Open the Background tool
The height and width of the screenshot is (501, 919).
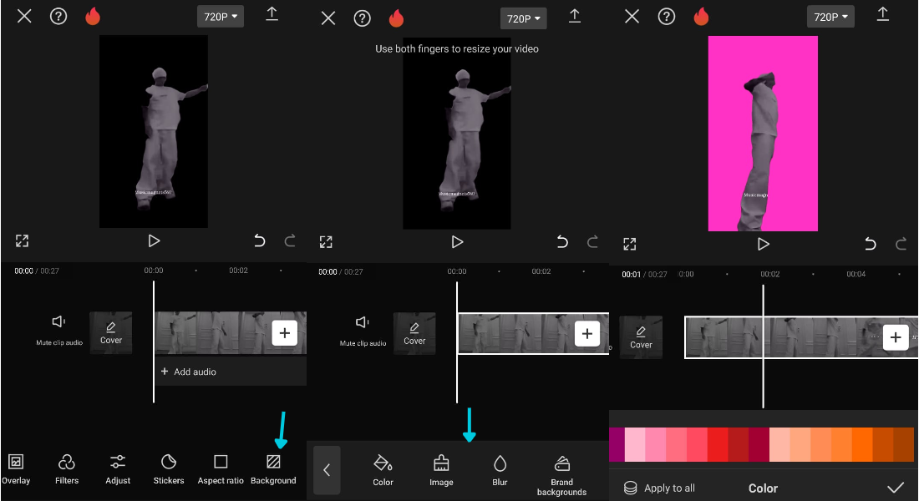point(273,469)
